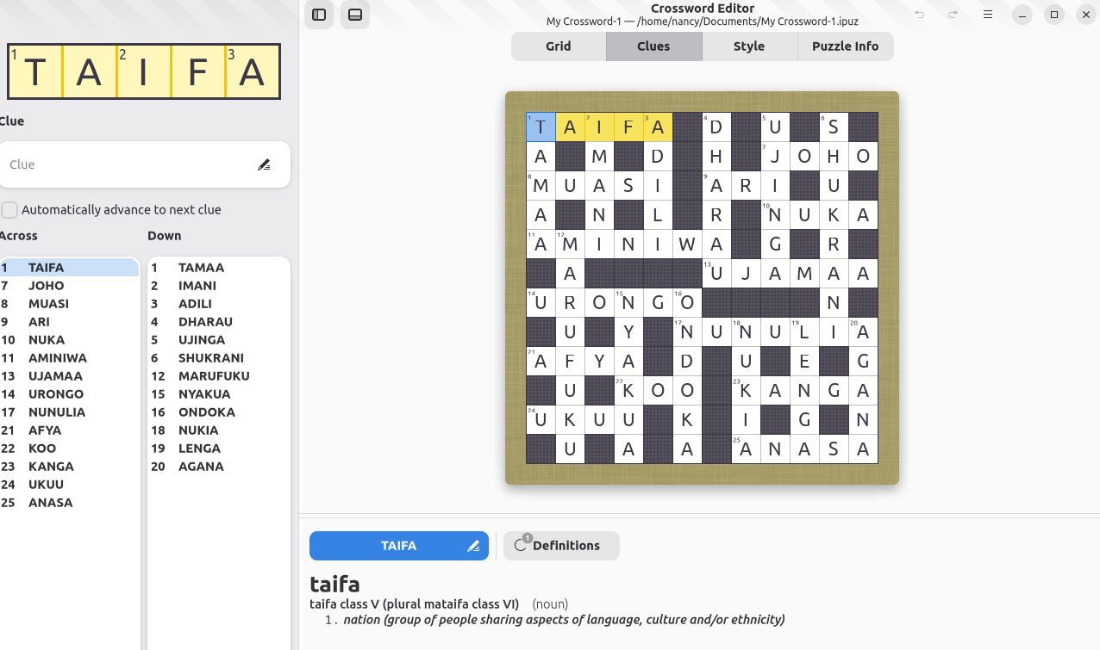Toggle the left sidebar panel icon
The image size is (1100, 650).
pyautogui.click(x=319, y=15)
